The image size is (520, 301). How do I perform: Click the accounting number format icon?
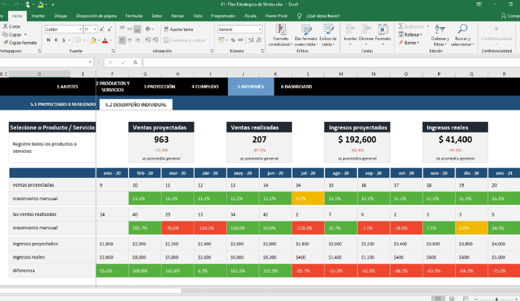tap(221, 40)
